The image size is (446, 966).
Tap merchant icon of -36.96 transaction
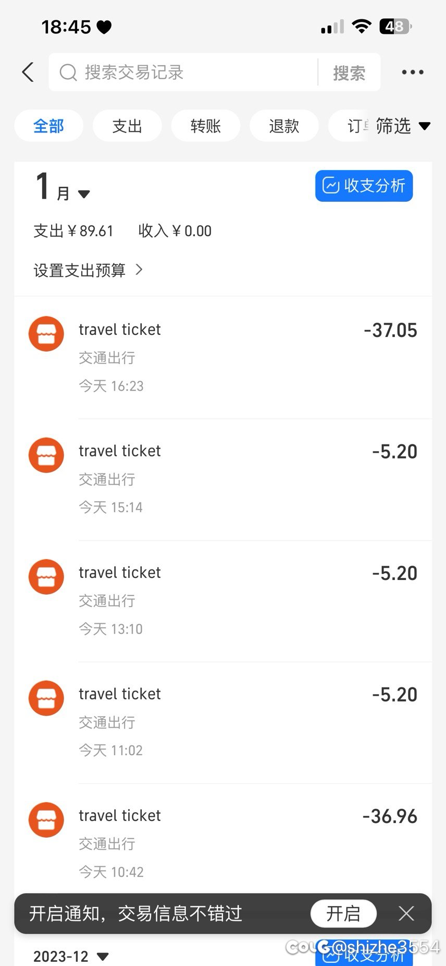pyautogui.click(x=46, y=820)
